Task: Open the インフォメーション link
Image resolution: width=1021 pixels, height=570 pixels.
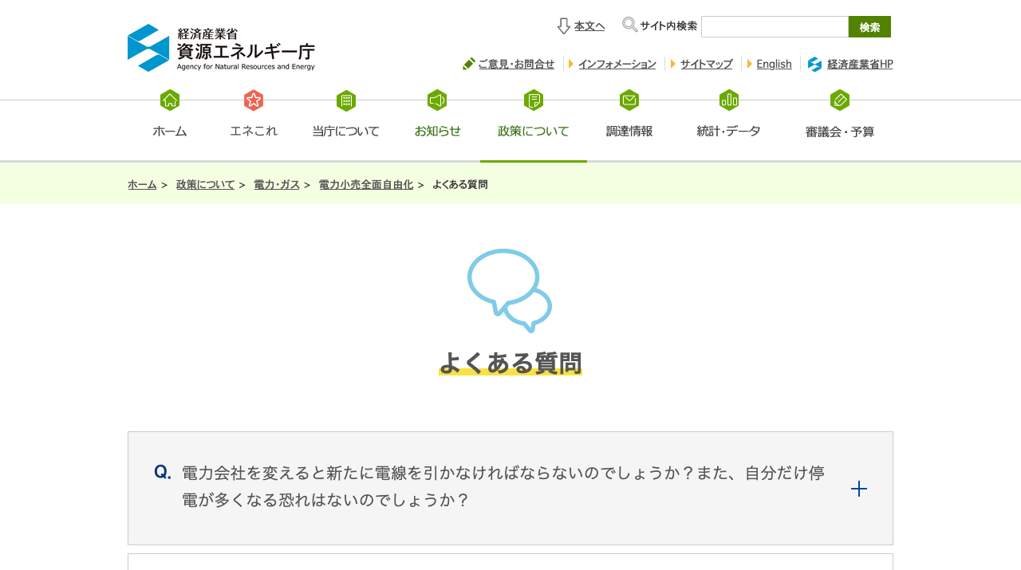Action: (x=617, y=64)
